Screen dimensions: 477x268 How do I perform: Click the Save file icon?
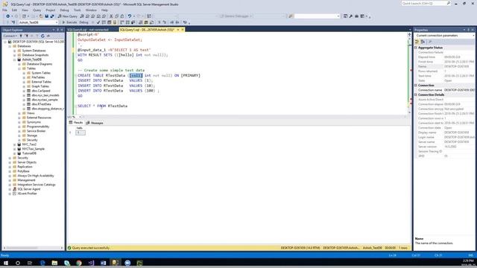[x=46, y=16]
